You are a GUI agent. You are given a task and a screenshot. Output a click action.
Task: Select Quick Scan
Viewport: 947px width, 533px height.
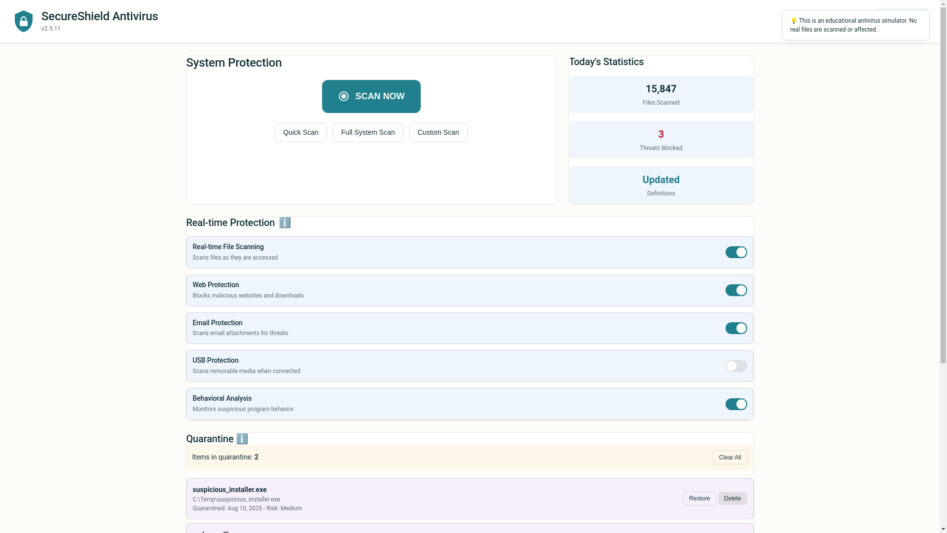click(301, 132)
